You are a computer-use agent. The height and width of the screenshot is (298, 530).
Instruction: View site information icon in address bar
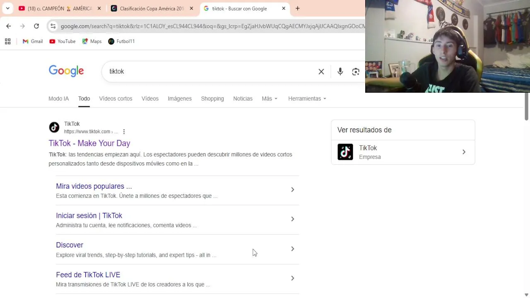(x=53, y=26)
